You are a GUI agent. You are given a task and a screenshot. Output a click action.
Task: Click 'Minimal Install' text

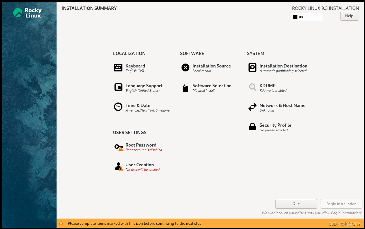pyautogui.click(x=204, y=91)
